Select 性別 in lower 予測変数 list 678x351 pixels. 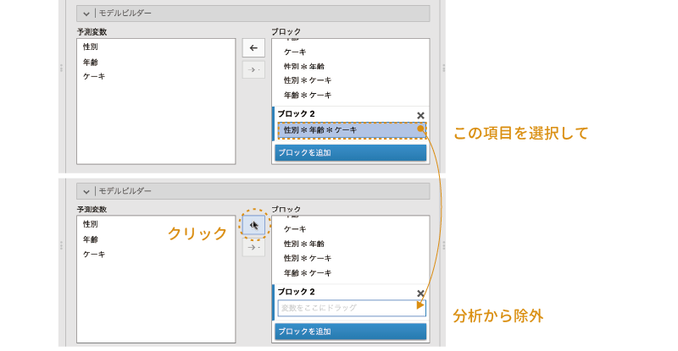coord(91,225)
